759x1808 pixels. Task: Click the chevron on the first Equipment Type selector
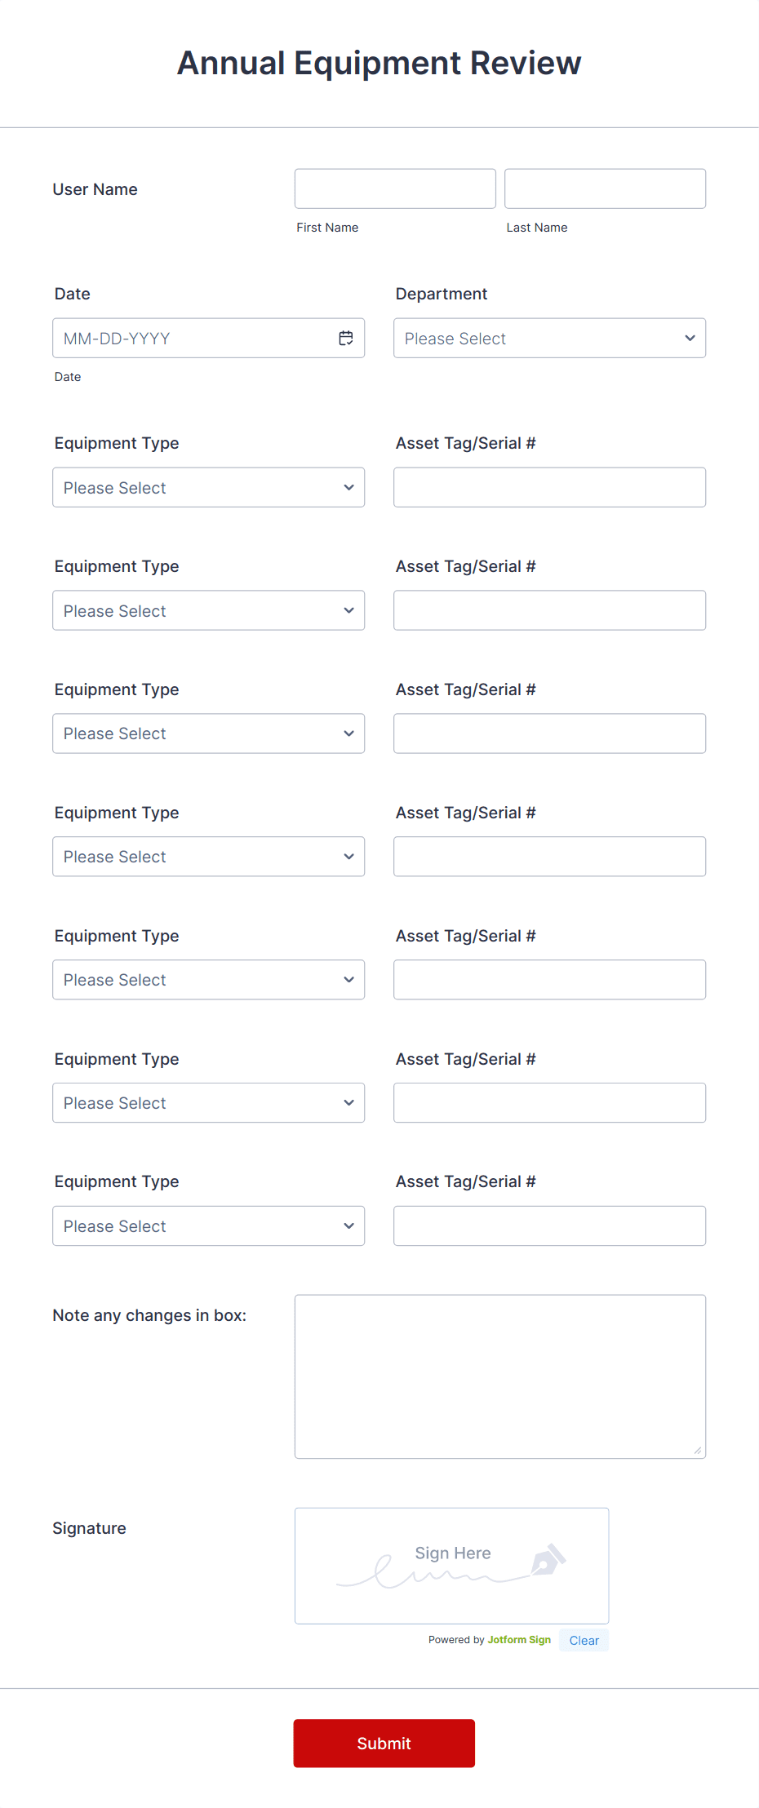click(348, 487)
